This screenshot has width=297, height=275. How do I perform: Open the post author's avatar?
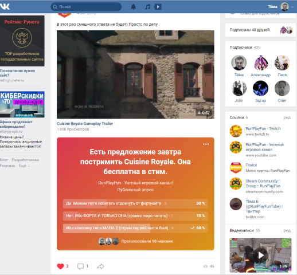65,15
